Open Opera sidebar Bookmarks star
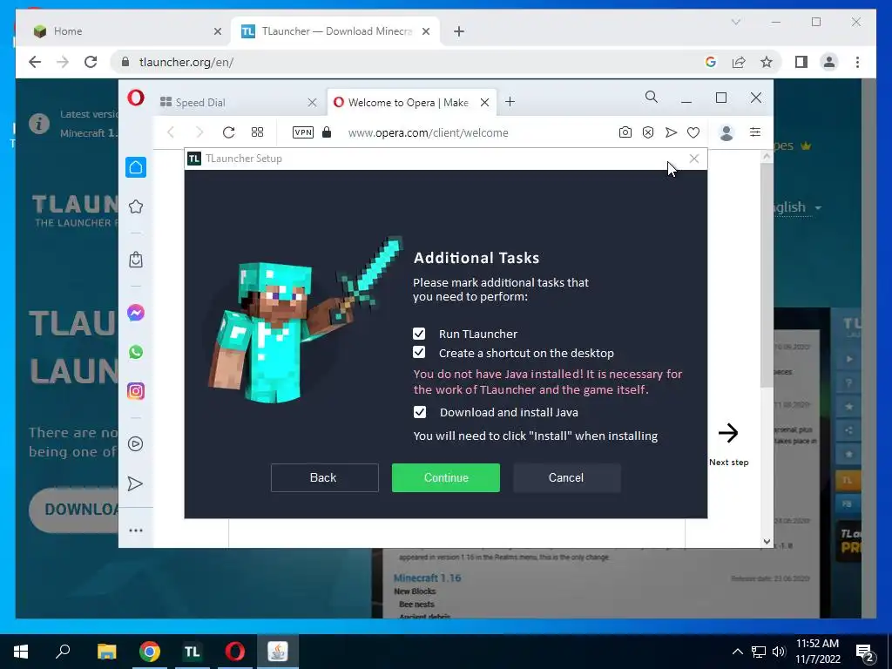 pyautogui.click(x=135, y=206)
